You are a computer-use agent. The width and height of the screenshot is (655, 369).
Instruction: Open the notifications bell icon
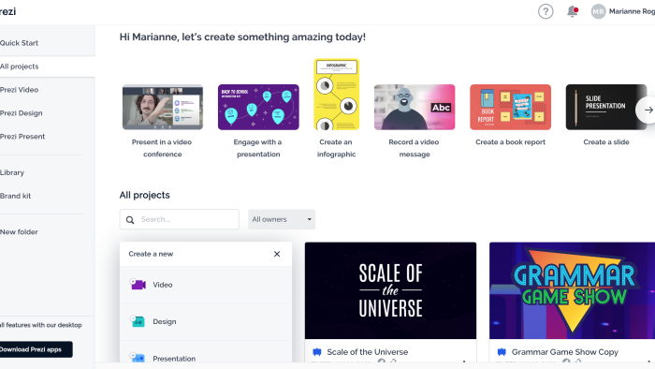(573, 11)
